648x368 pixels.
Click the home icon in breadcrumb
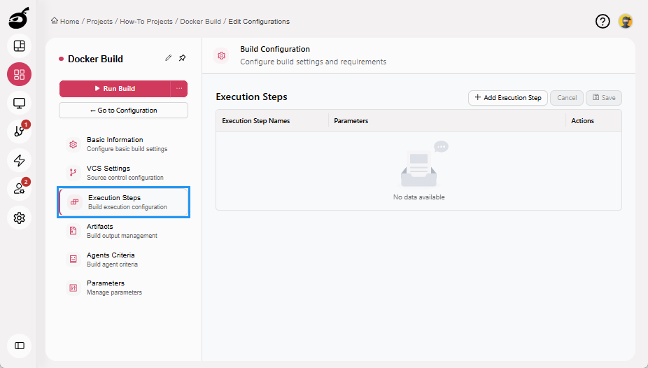coord(55,21)
